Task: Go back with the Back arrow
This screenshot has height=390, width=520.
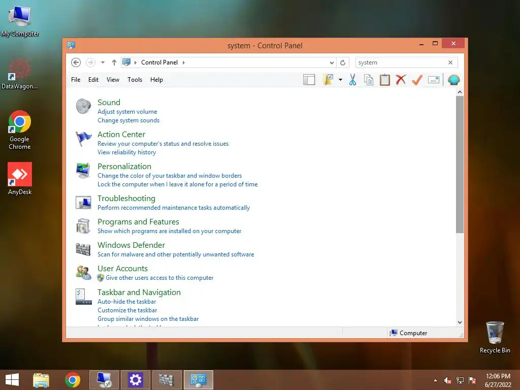Action: coord(76,62)
